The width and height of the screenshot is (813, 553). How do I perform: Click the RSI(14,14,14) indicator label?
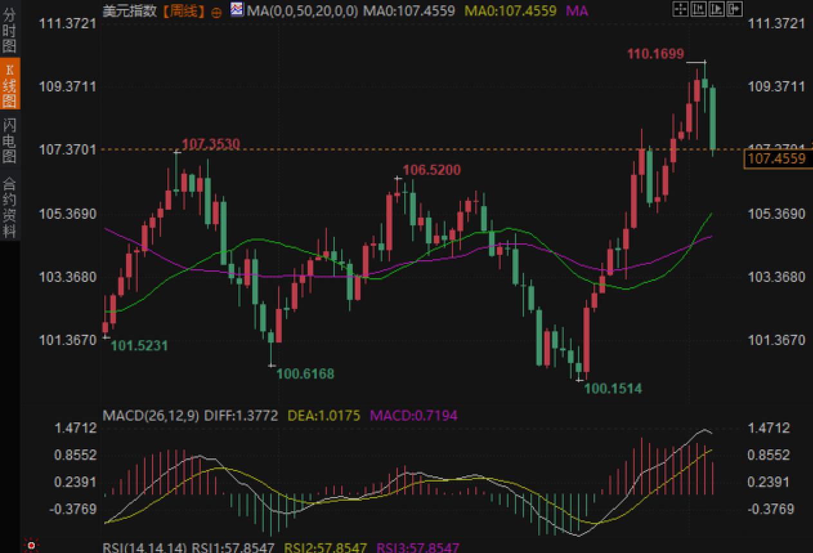pos(145,548)
